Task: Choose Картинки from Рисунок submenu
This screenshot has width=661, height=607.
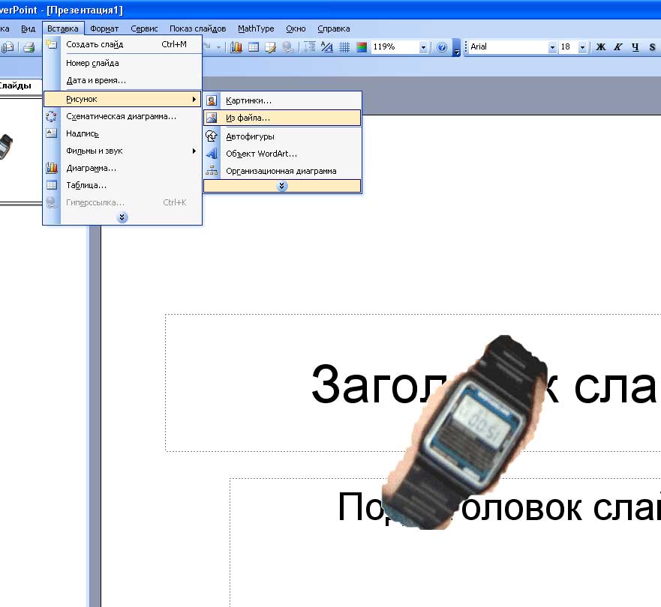Action: point(282,100)
